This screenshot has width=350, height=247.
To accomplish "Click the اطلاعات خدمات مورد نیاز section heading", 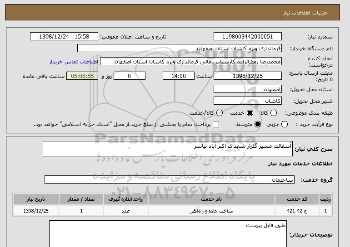I will pyautogui.click(x=300, y=164).
